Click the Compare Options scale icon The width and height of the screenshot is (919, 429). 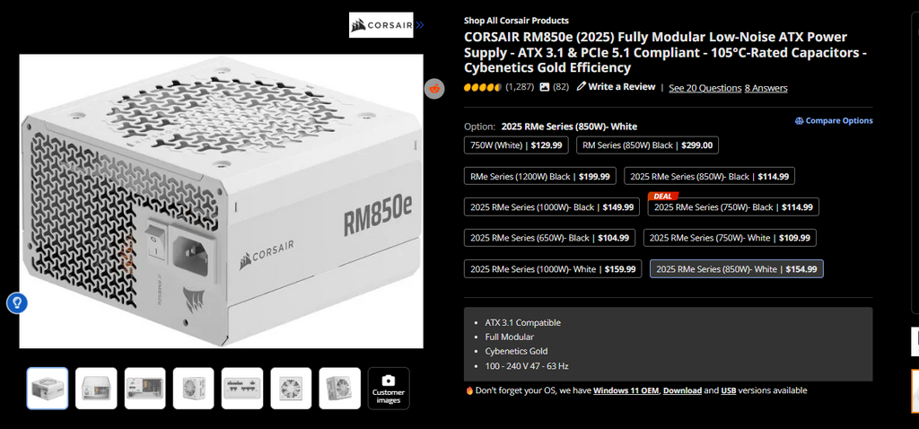[799, 121]
